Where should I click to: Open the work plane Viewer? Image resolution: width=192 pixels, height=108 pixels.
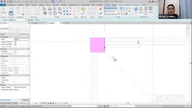[x=151, y=10]
